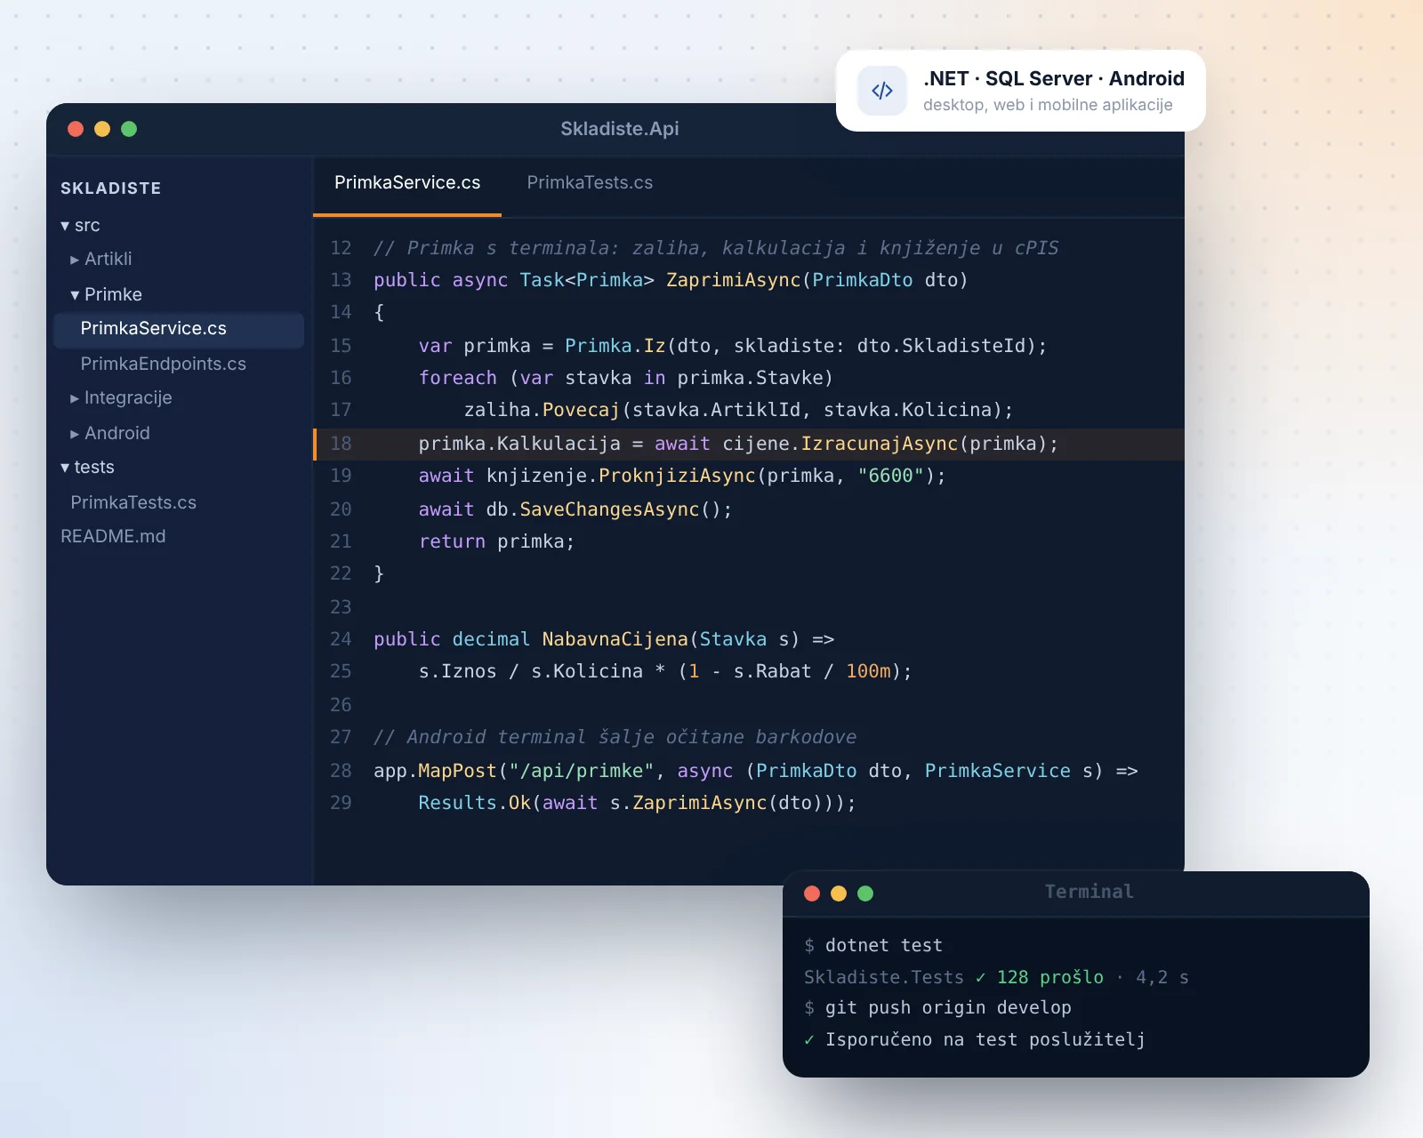The image size is (1423, 1138).
Task: Click line number 12 in the gutter
Action: [341, 248]
